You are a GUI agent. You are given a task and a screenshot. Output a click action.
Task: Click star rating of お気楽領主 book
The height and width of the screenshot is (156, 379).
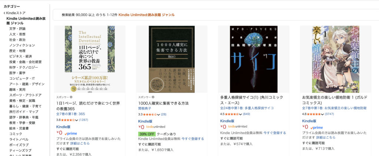pos(314,114)
